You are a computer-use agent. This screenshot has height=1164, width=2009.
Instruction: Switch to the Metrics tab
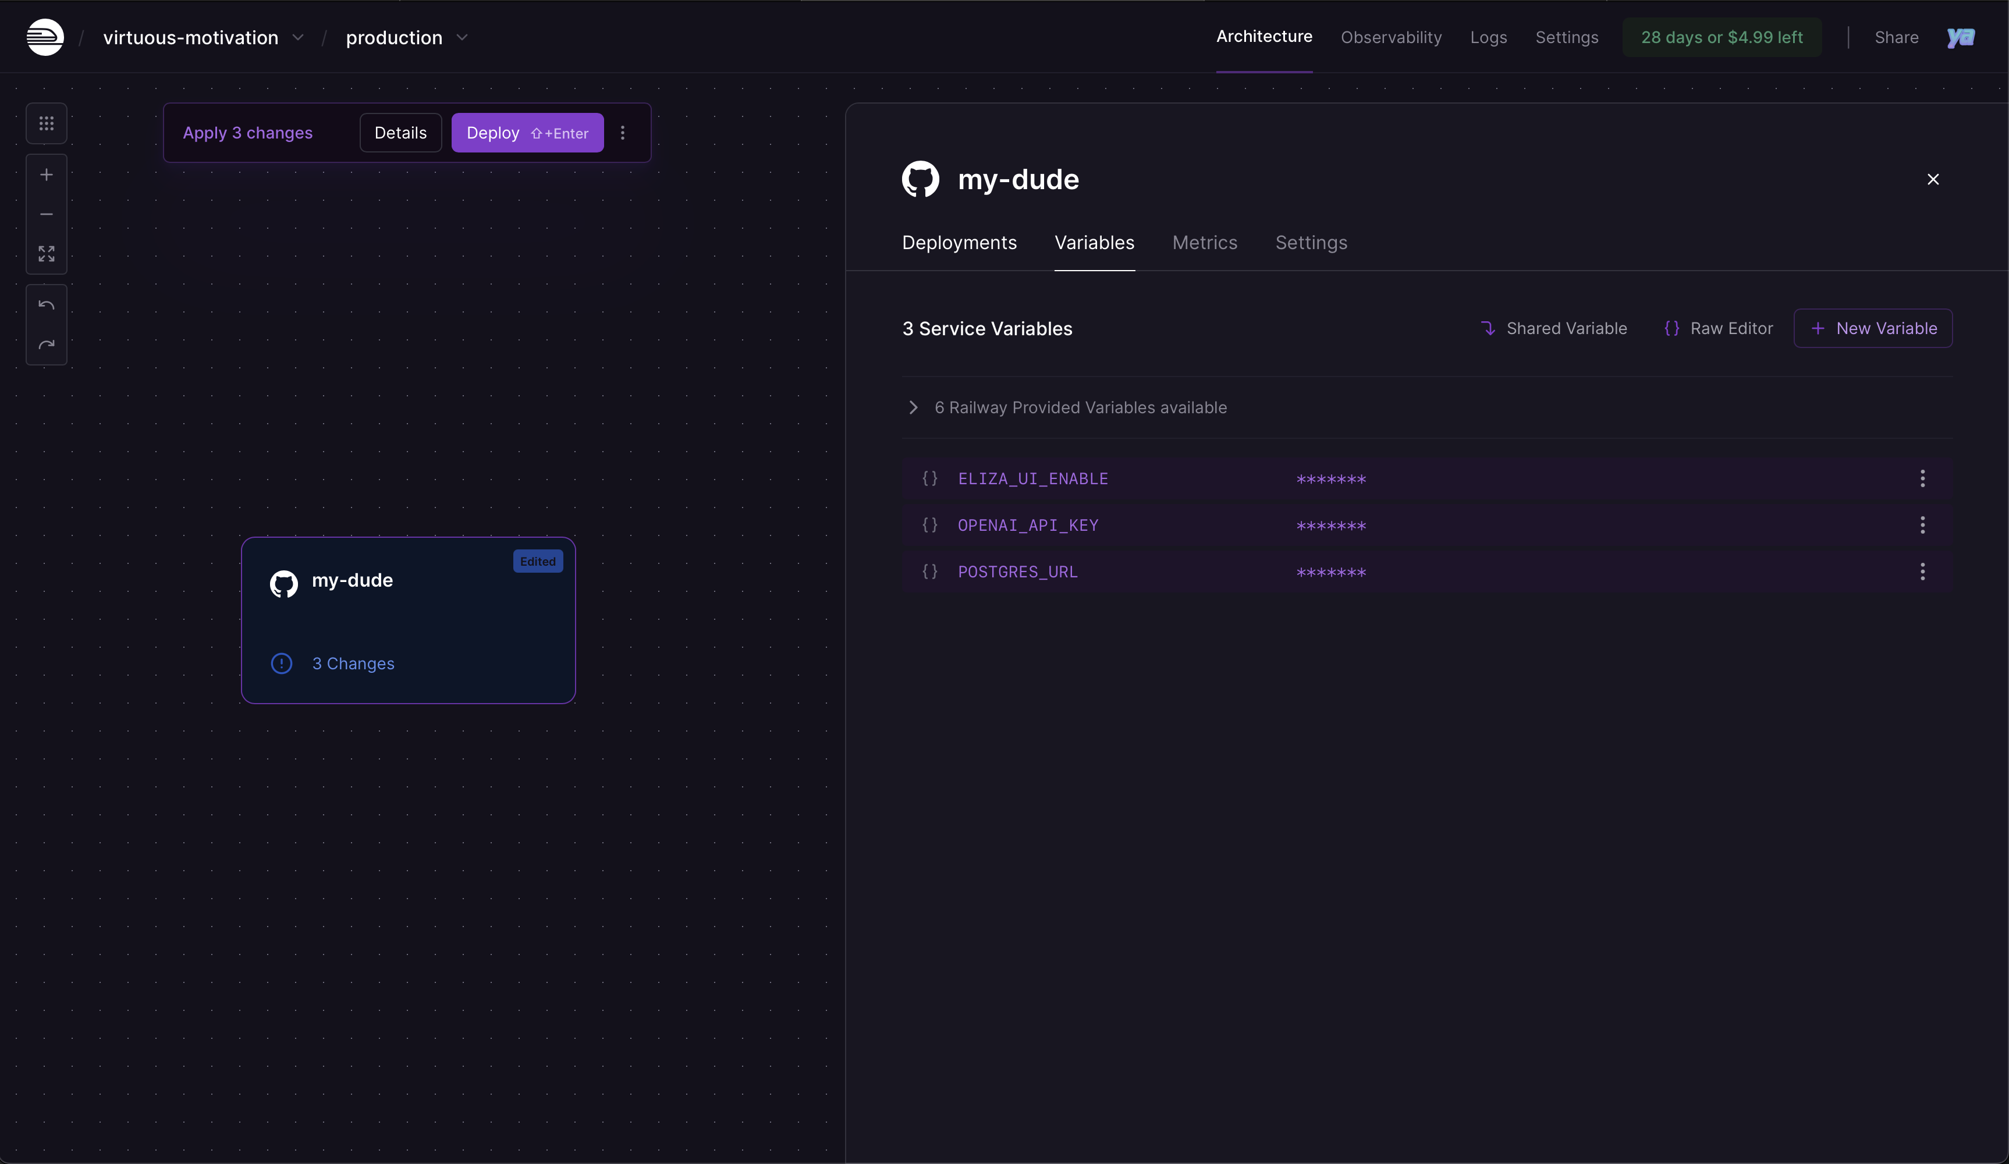point(1204,242)
